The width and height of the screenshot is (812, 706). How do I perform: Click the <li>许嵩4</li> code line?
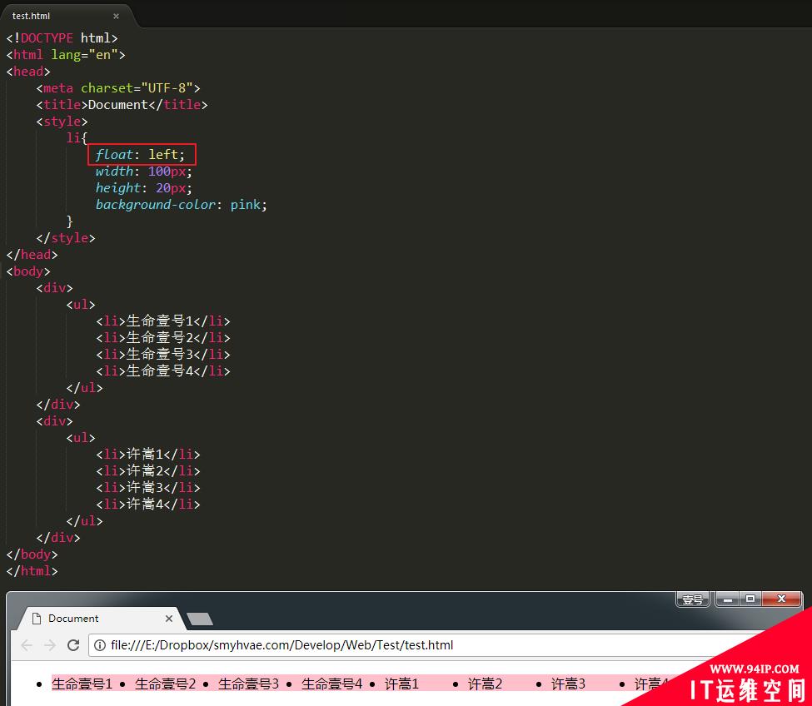148,504
